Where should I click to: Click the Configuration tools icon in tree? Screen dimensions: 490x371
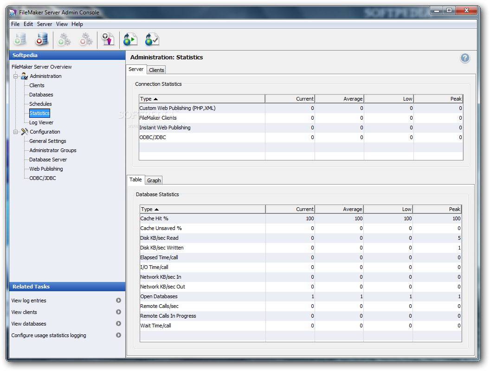25,132
